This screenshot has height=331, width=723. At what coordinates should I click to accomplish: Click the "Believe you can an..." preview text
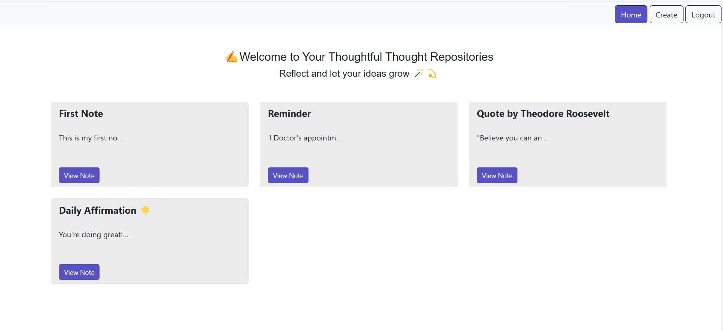coord(512,138)
